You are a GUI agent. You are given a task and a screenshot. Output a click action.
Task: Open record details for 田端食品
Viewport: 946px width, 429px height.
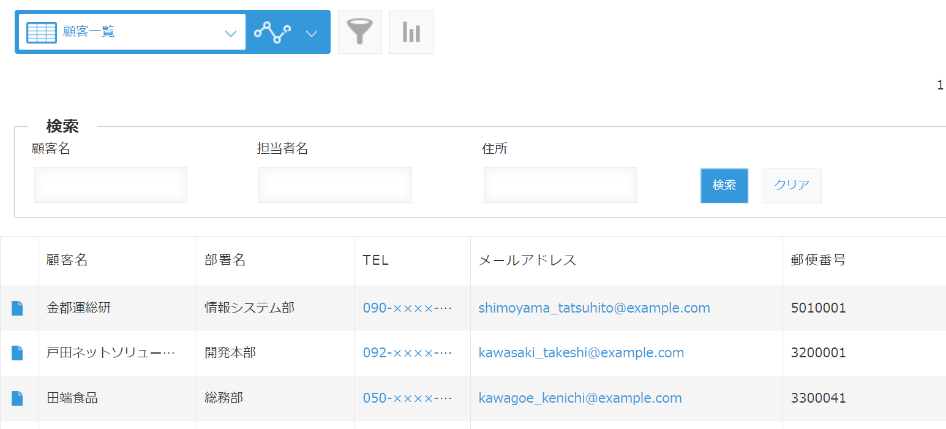(17, 398)
